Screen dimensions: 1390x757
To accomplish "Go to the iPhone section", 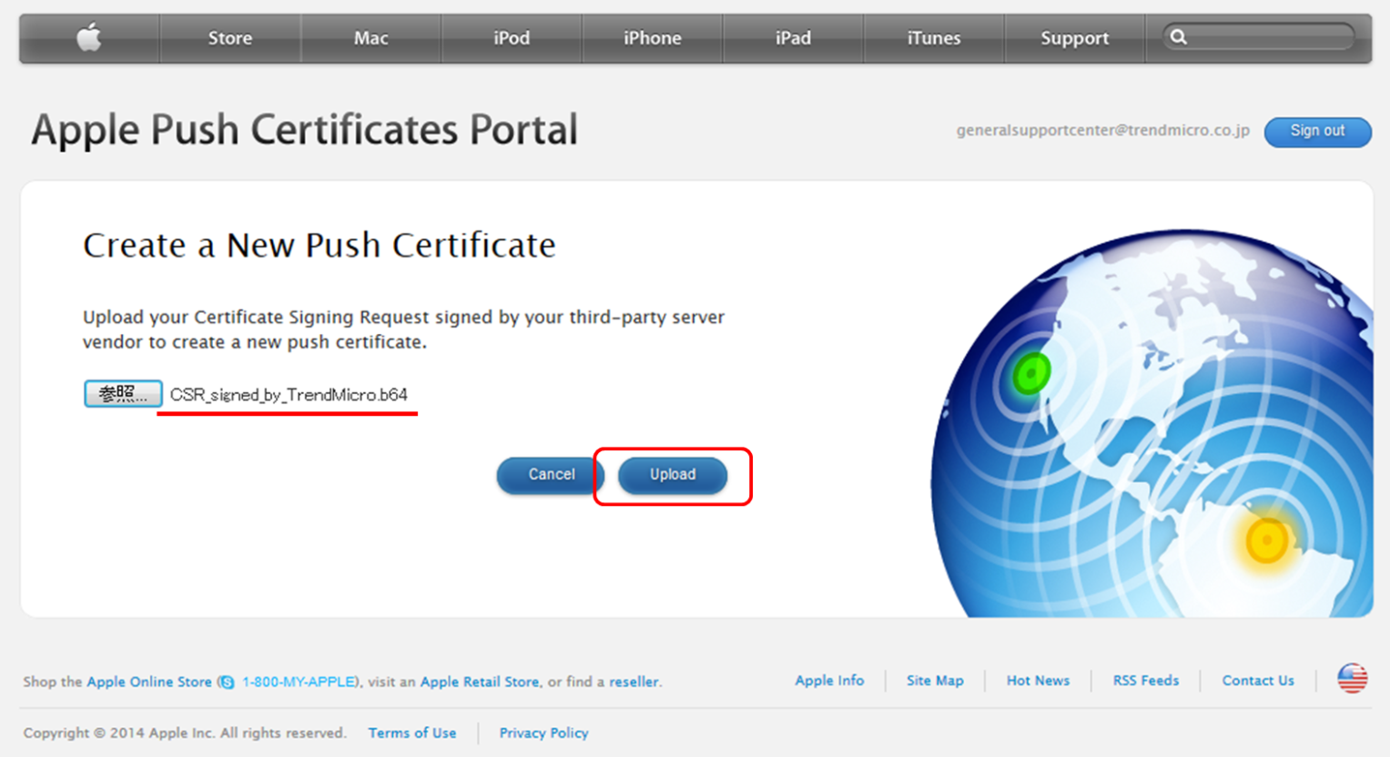I will [653, 38].
